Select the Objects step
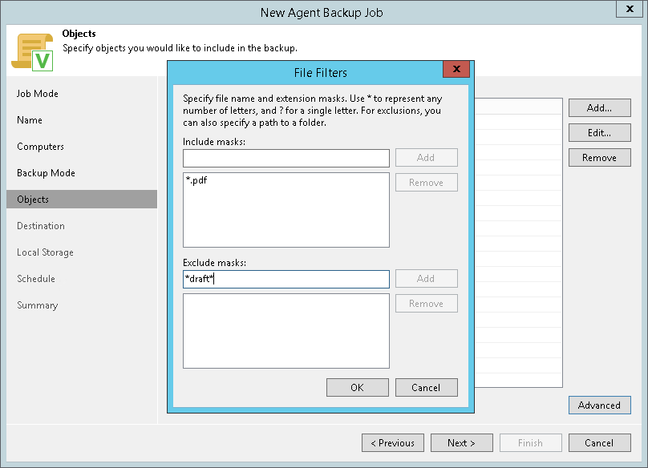Screen dimensions: 648x468 click(33, 200)
